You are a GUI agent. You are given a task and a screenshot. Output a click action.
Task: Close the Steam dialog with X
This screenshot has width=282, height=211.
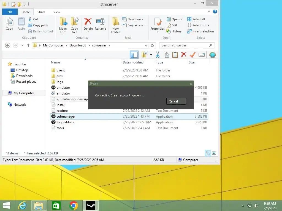pos(191,84)
